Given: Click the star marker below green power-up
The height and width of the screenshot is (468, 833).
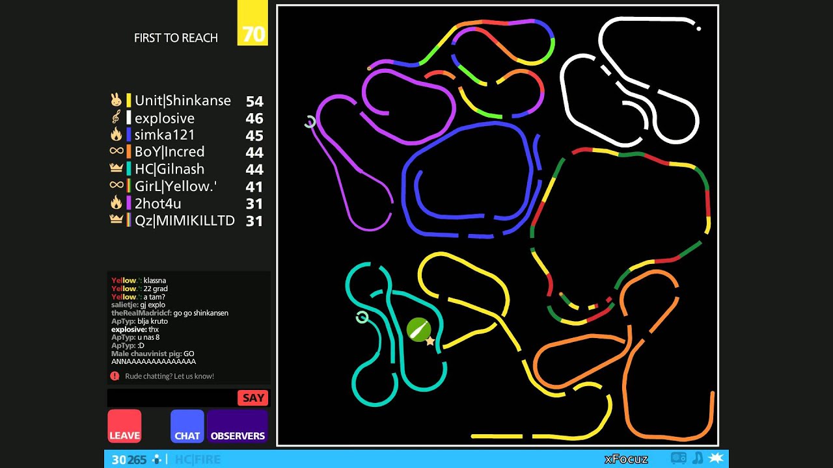Looking at the screenshot, I should pos(430,341).
